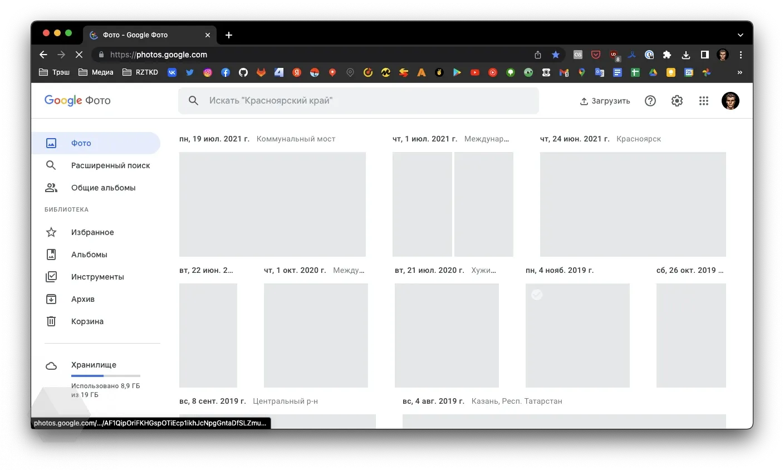Open the browser downloads icon

686,55
